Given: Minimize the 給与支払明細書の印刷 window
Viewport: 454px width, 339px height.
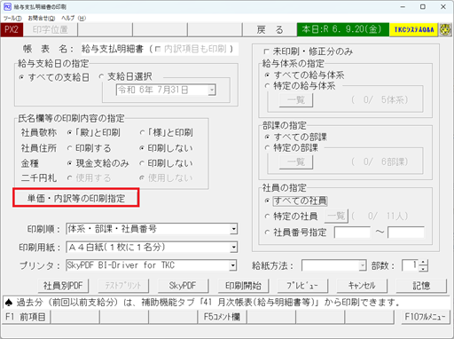Looking at the screenshot, I should click(x=403, y=7).
